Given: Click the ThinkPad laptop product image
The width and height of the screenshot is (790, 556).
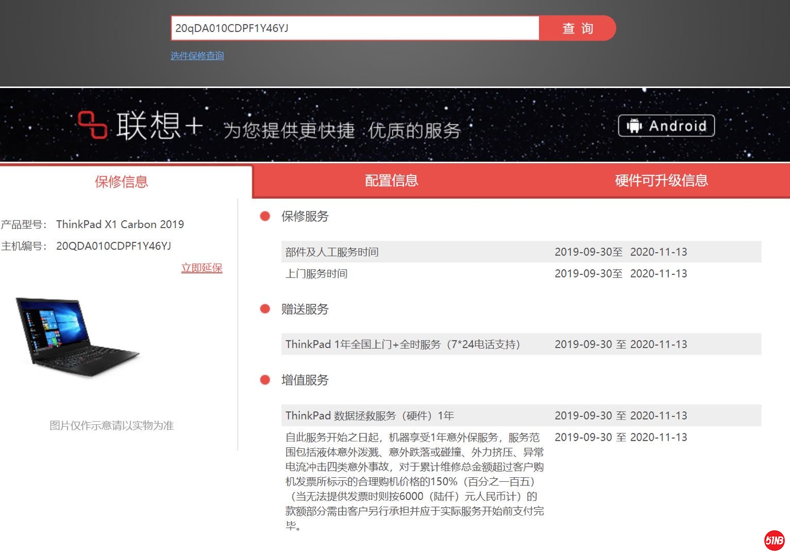Looking at the screenshot, I should point(77,336).
